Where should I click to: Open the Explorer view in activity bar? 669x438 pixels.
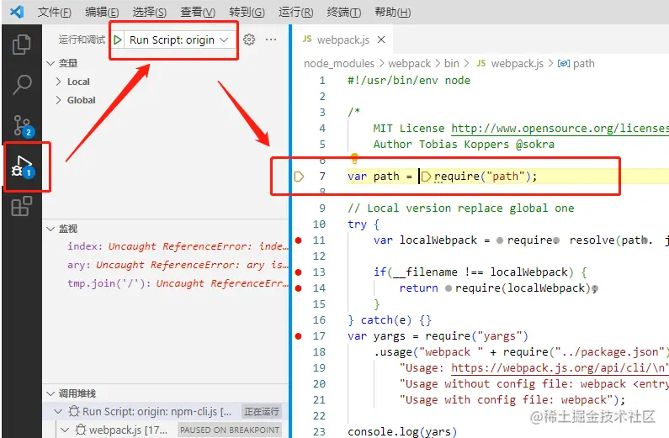21,45
